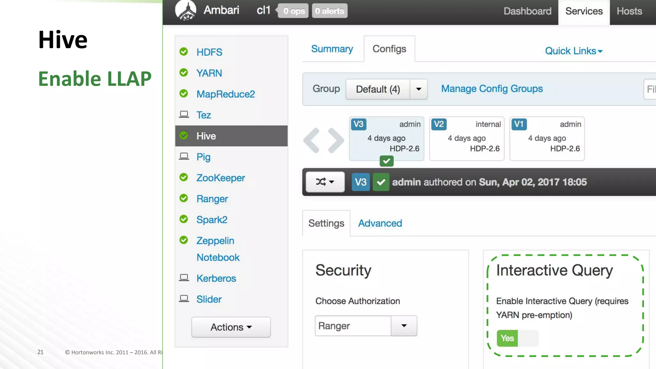Open the Pig service link
The height and width of the screenshot is (369, 656).
point(203,157)
